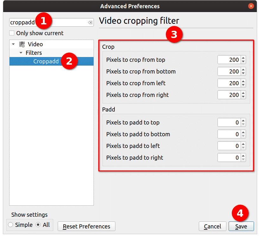The image size is (260, 237).
Task: Clear the search field using the backspace icon
Action: (90, 22)
